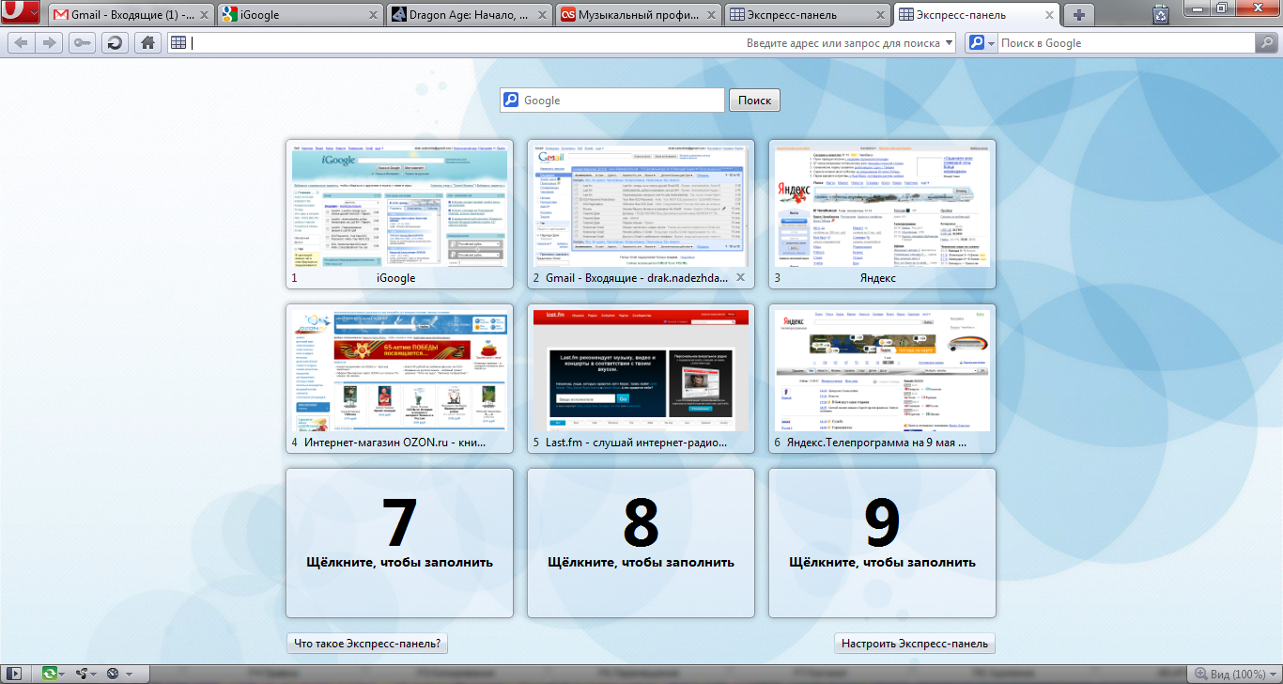Image resolution: width=1283 pixels, height=684 pixels.
Task: Go to the Home page icon
Action: click(147, 43)
